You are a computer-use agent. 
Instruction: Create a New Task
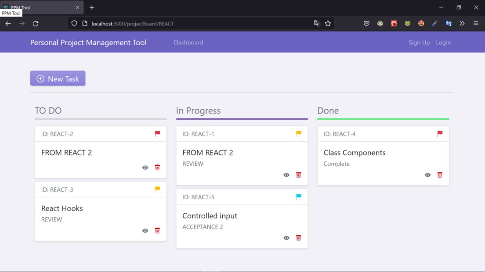tap(58, 79)
